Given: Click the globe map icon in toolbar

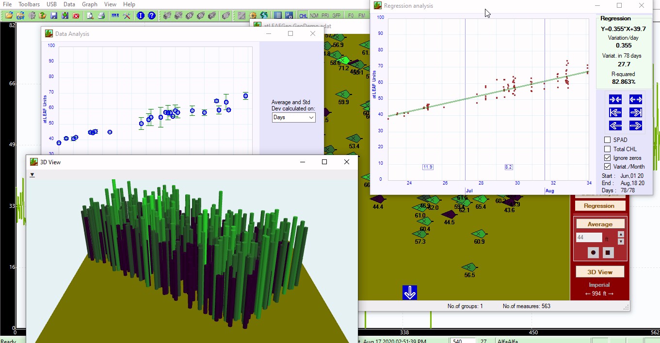Looking at the screenshot, I should (264, 16).
